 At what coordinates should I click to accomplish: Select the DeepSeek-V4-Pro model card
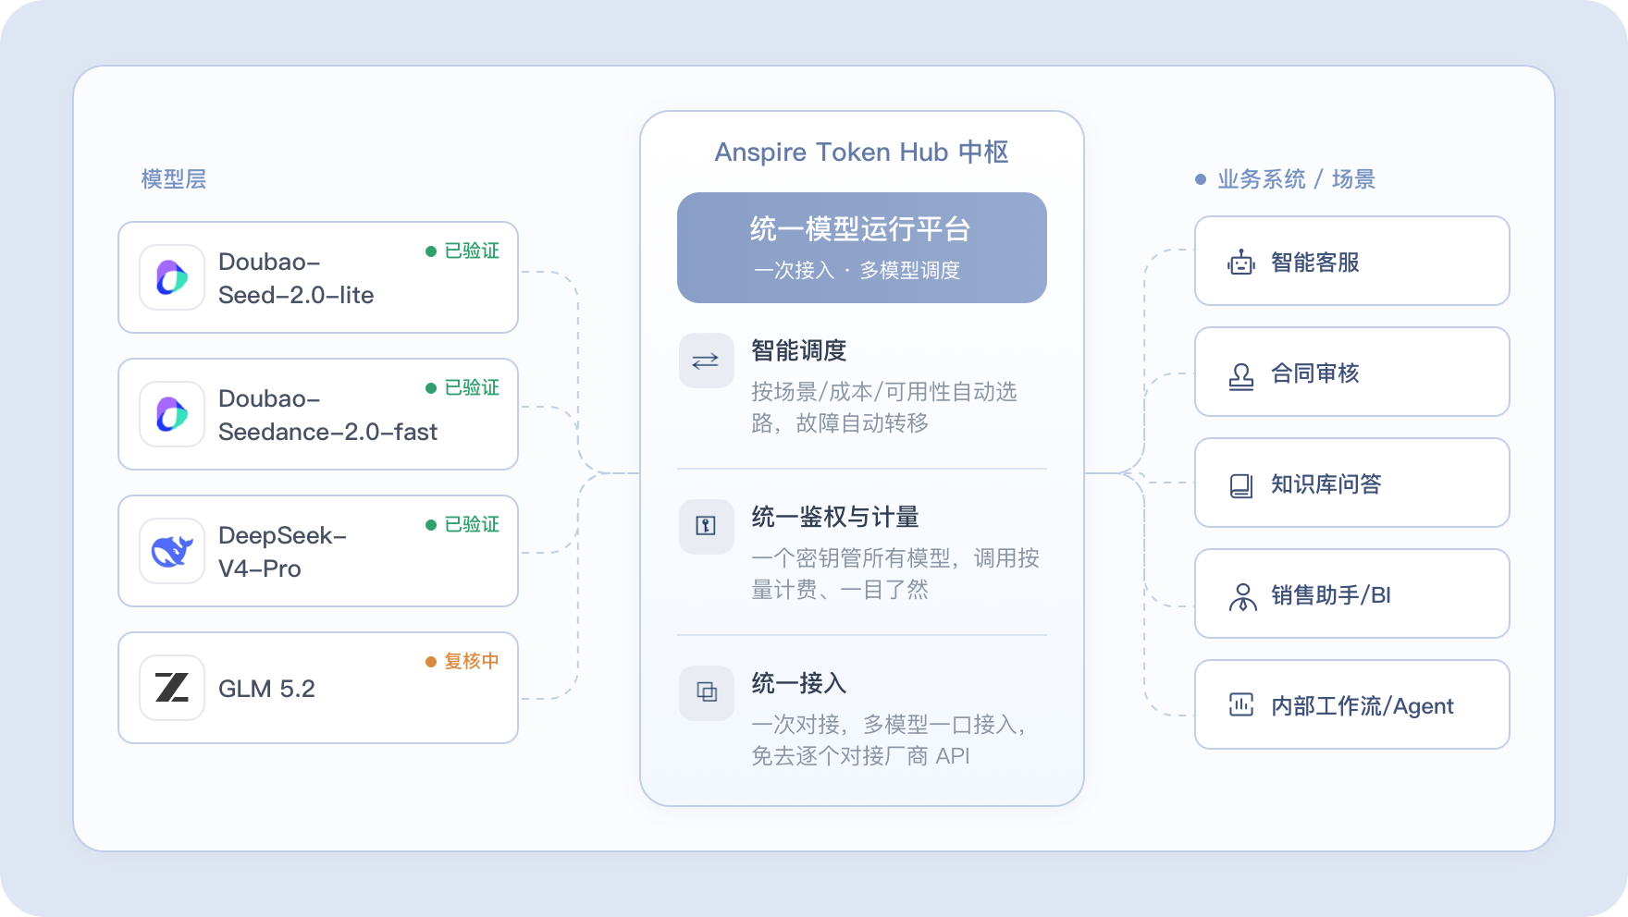click(318, 551)
